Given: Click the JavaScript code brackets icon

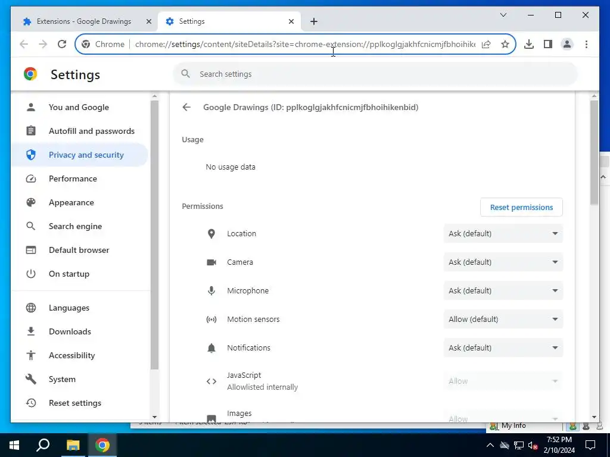Looking at the screenshot, I should 211,381.
